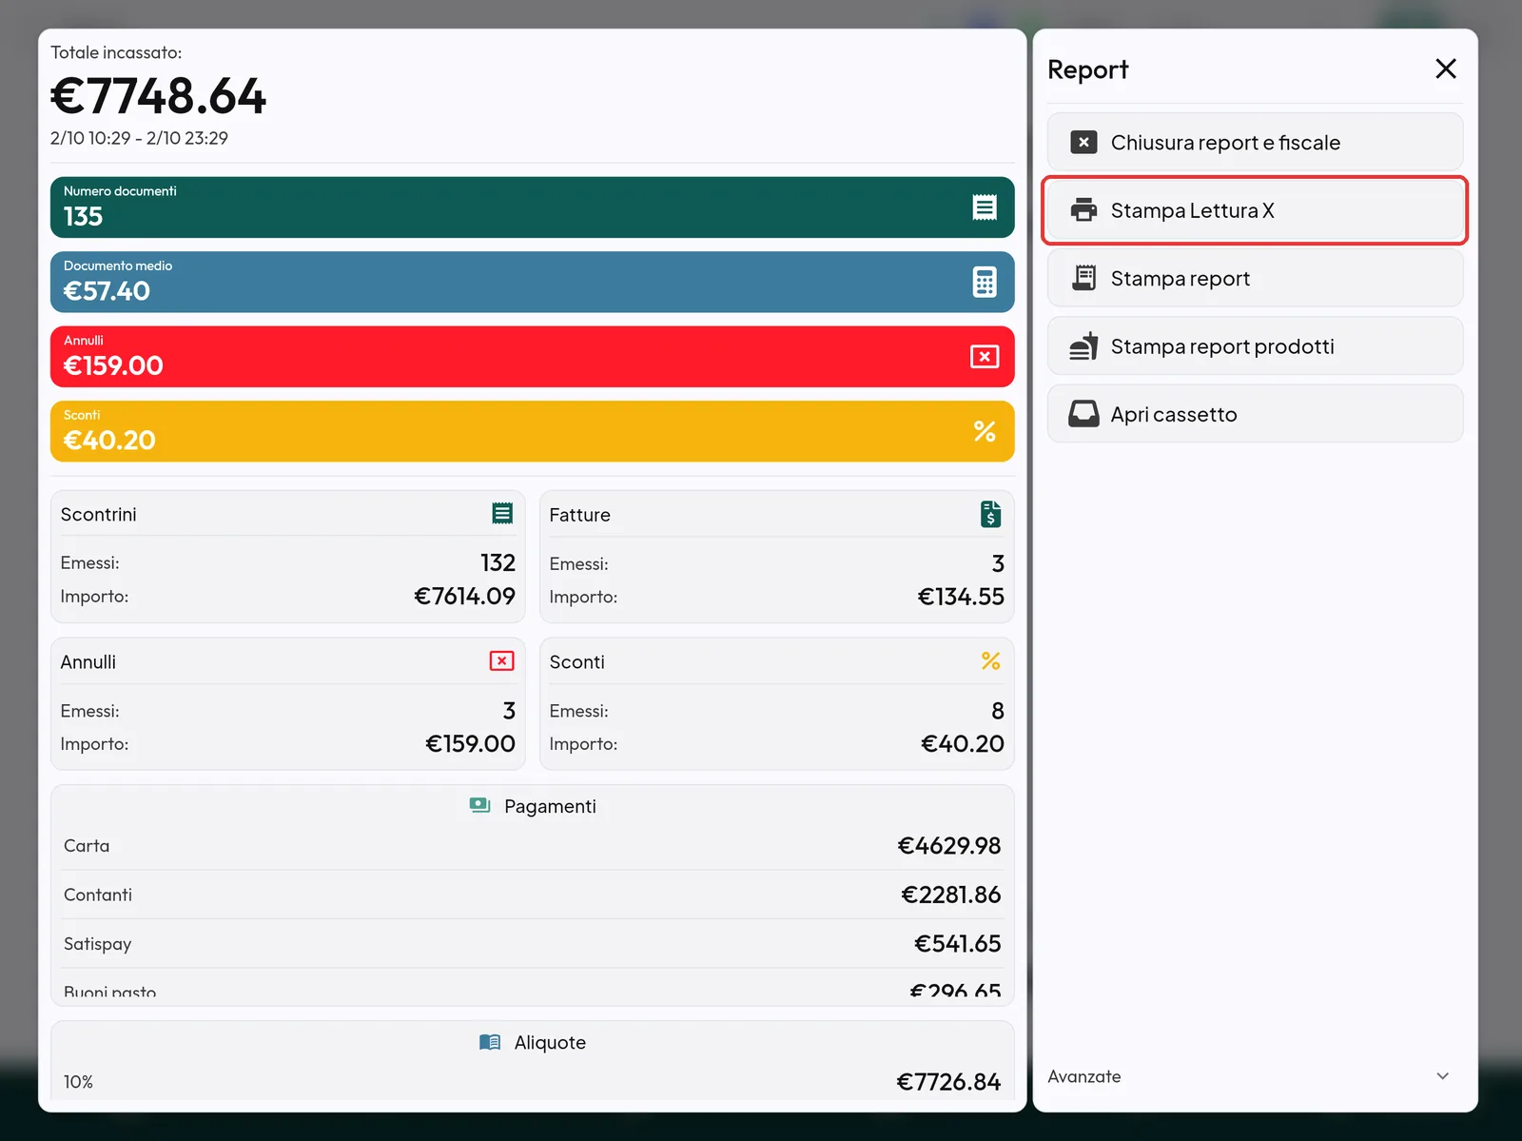Click the date range 2/10 10:29 - 2/10 23:29

[x=139, y=138]
